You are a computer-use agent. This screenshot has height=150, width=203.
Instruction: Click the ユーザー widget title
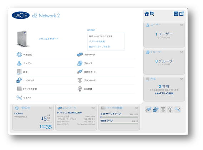click(155, 25)
